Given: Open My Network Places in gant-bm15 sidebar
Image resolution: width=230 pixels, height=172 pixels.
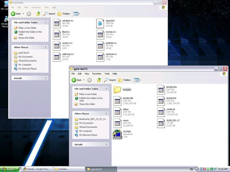Looking at the screenshot, I should 88,135.
